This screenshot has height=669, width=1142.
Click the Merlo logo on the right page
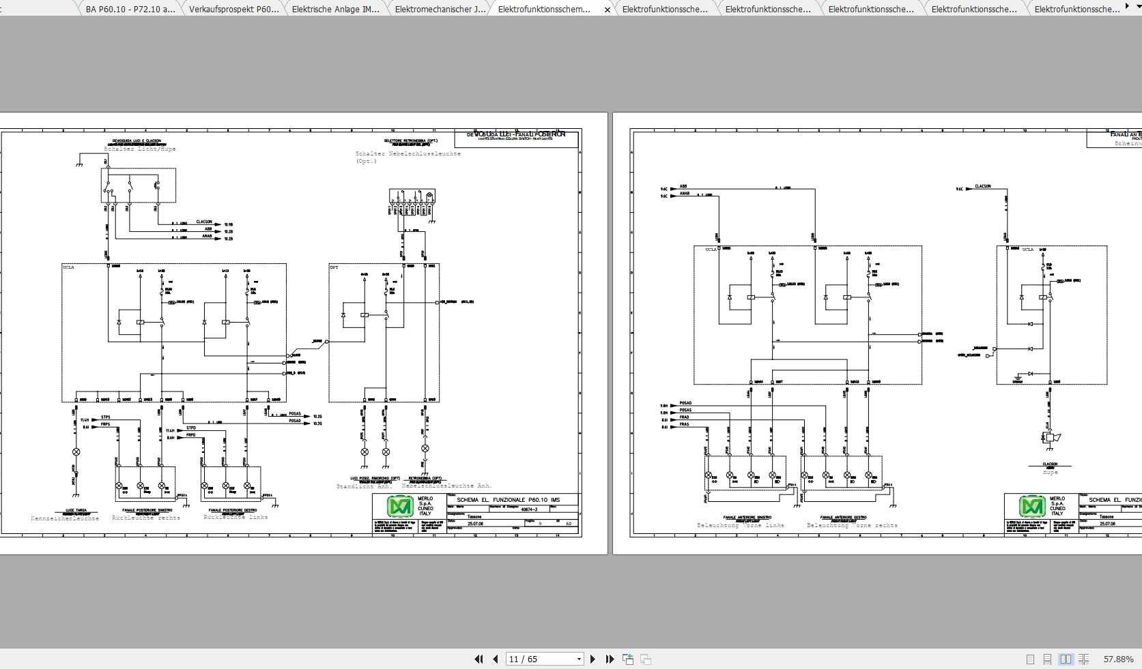tap(1033, 507)
